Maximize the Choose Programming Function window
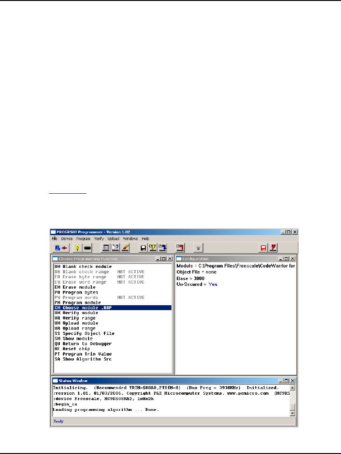341x454 pixels. (x=164, y=259)
